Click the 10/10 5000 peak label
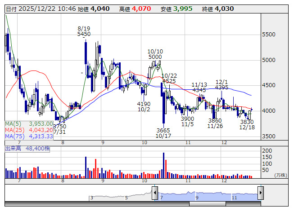 [155, 54]
